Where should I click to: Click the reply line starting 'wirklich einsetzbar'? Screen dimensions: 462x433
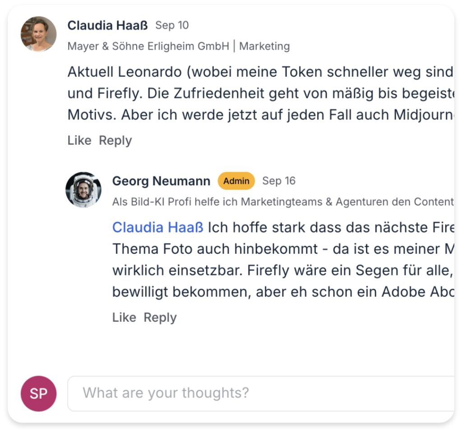click(x=282, y=270)
